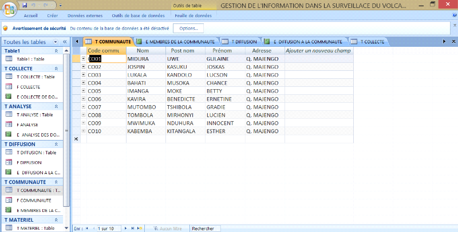Viewport: 458px width, 232px height.
Task: Click the Office button logo
Action: tap(9, 10)
